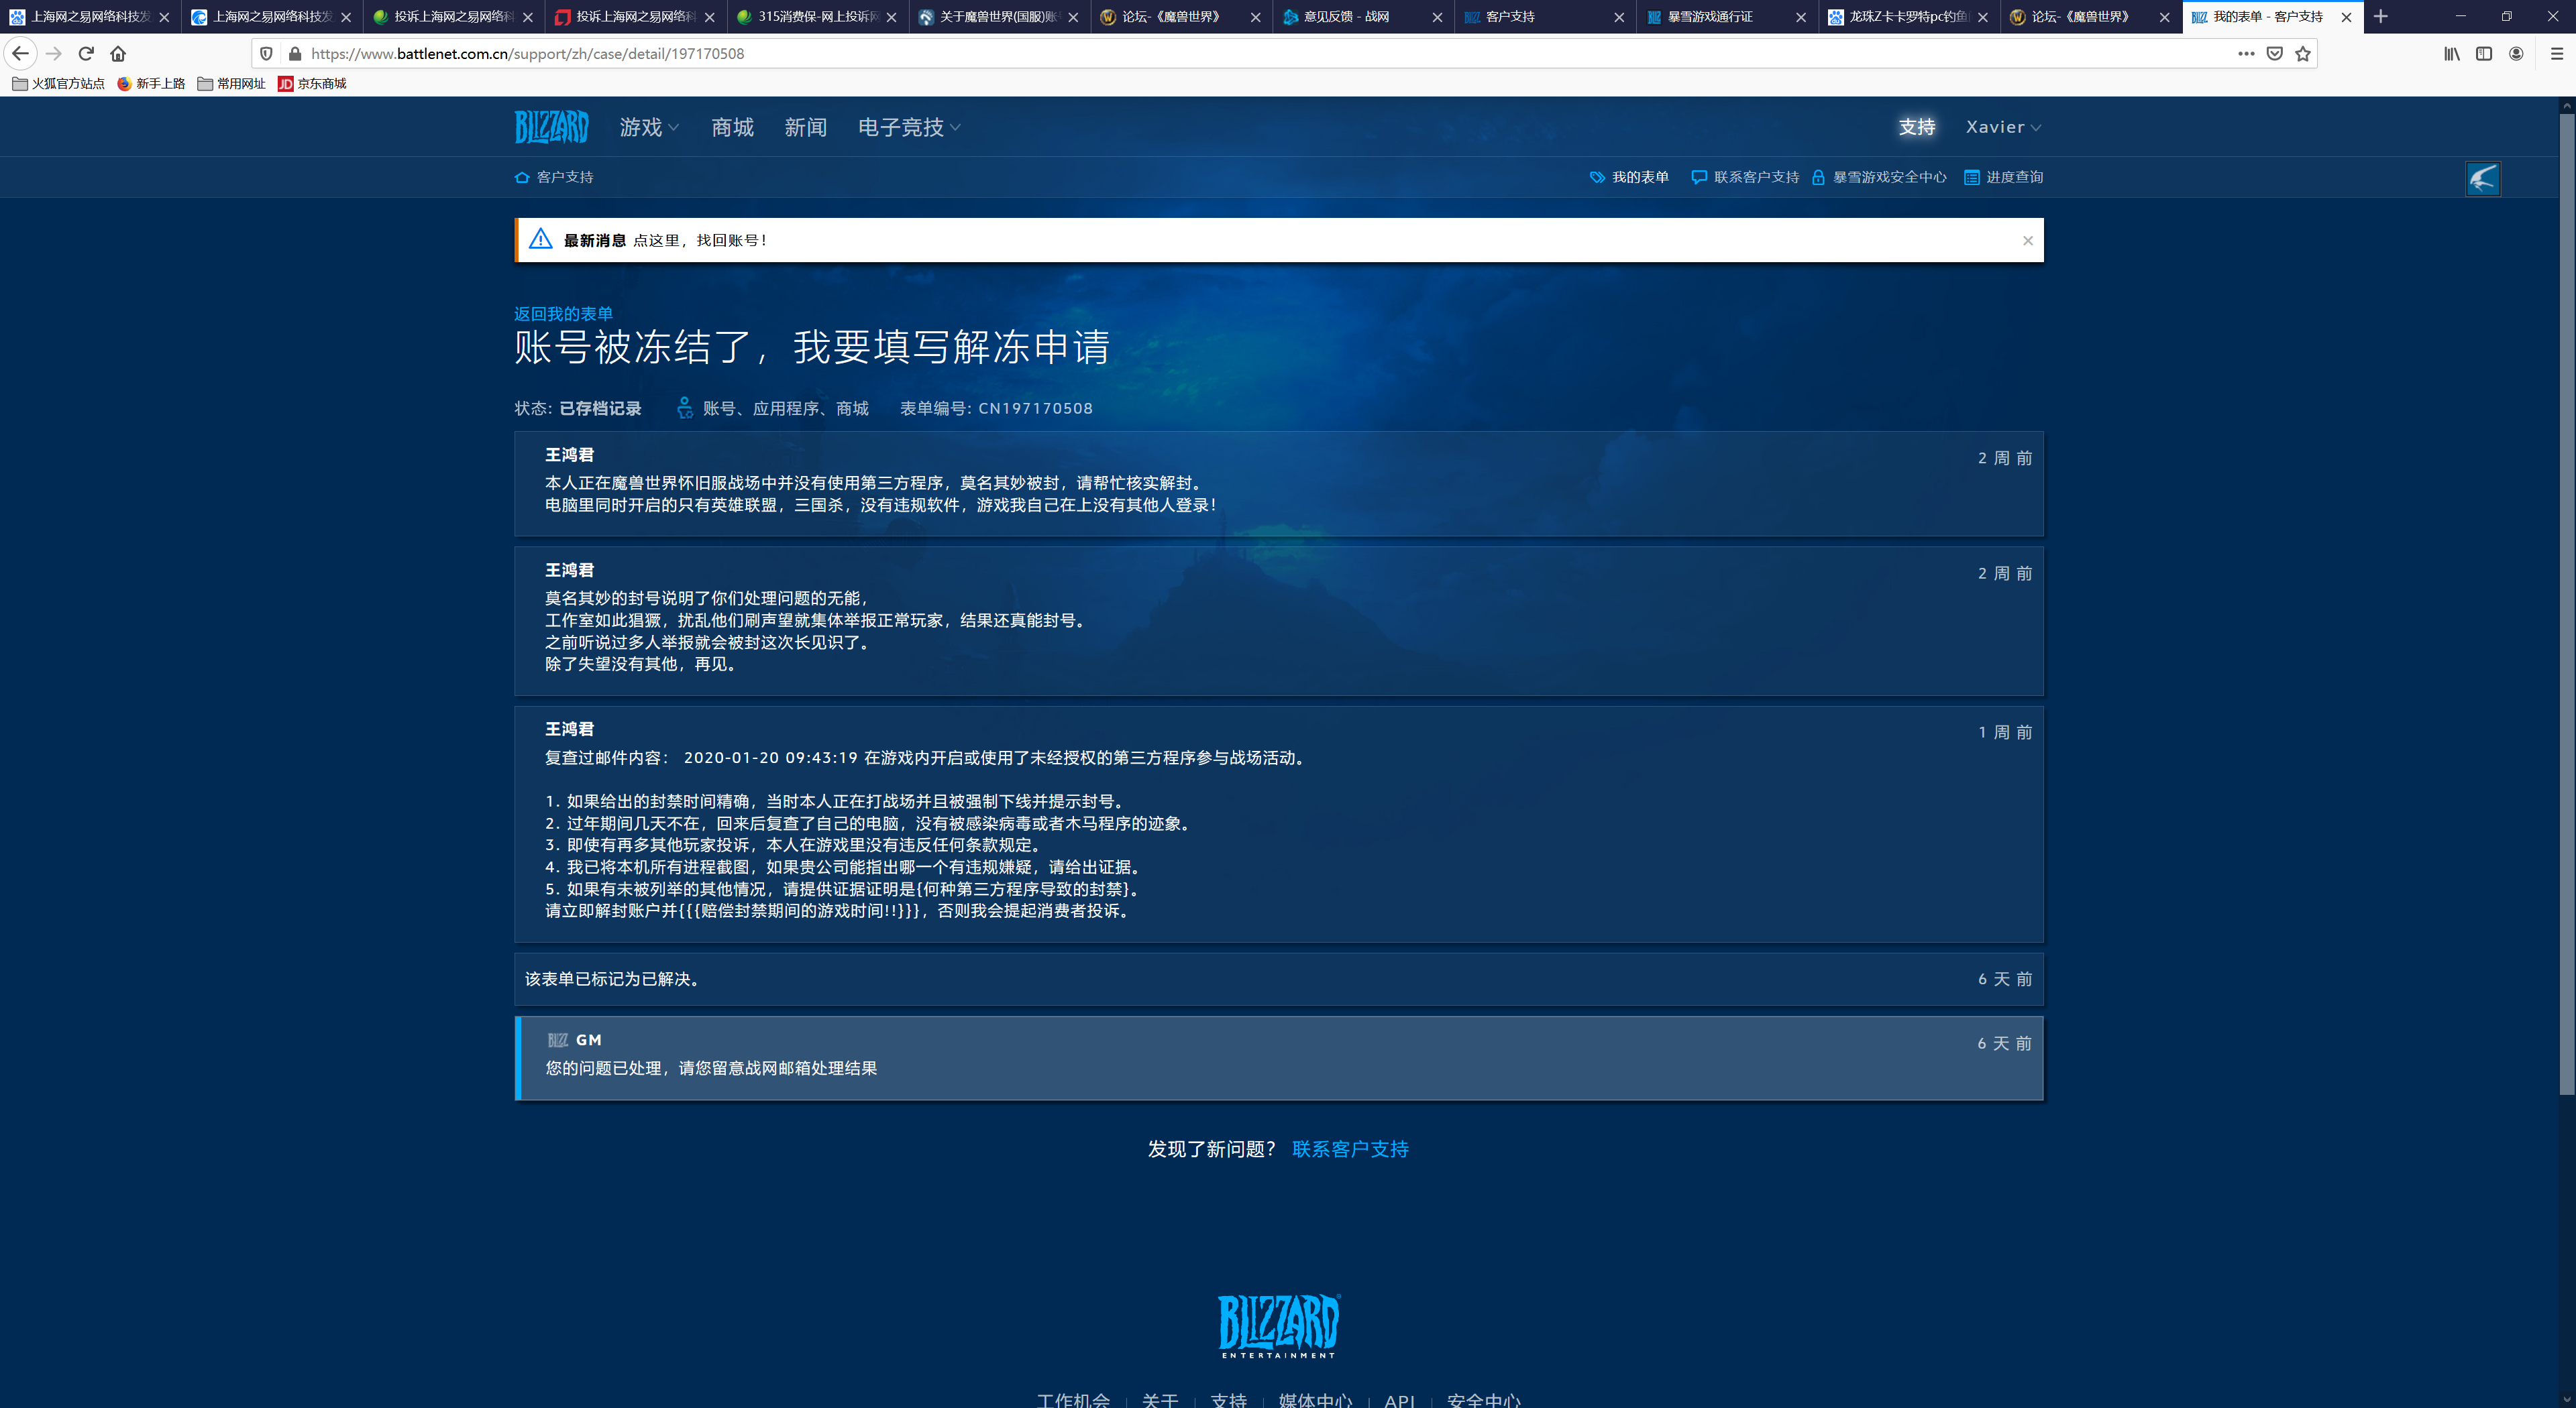Open the 京东商城 bookmark
Screen dimensions: 2576x1408
point(312,83)
